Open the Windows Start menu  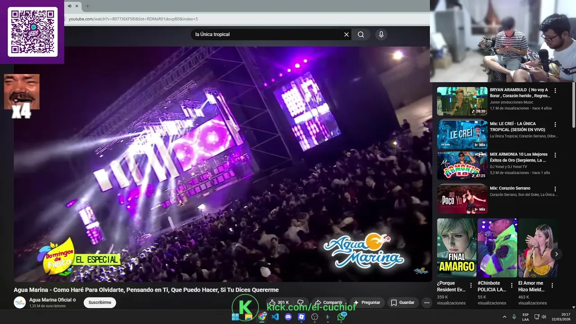click(x=235, y=317)
